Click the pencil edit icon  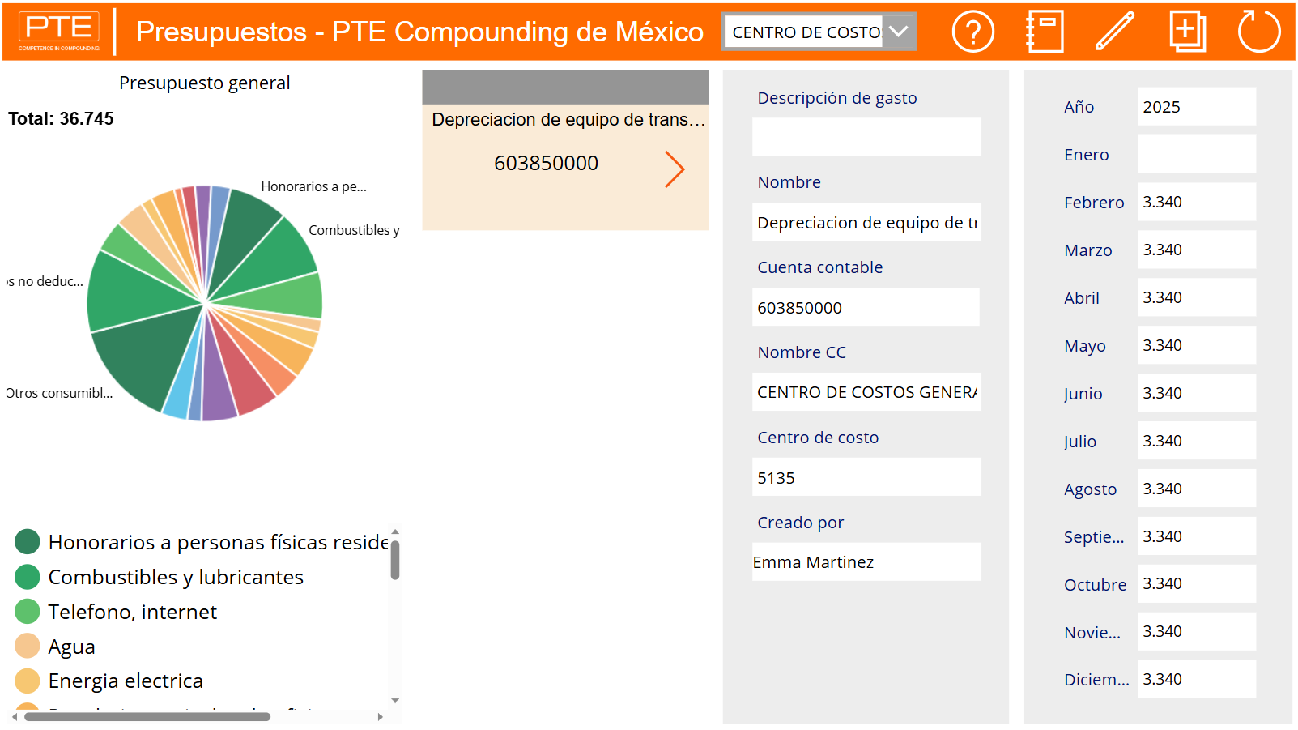coord(1115,32)
